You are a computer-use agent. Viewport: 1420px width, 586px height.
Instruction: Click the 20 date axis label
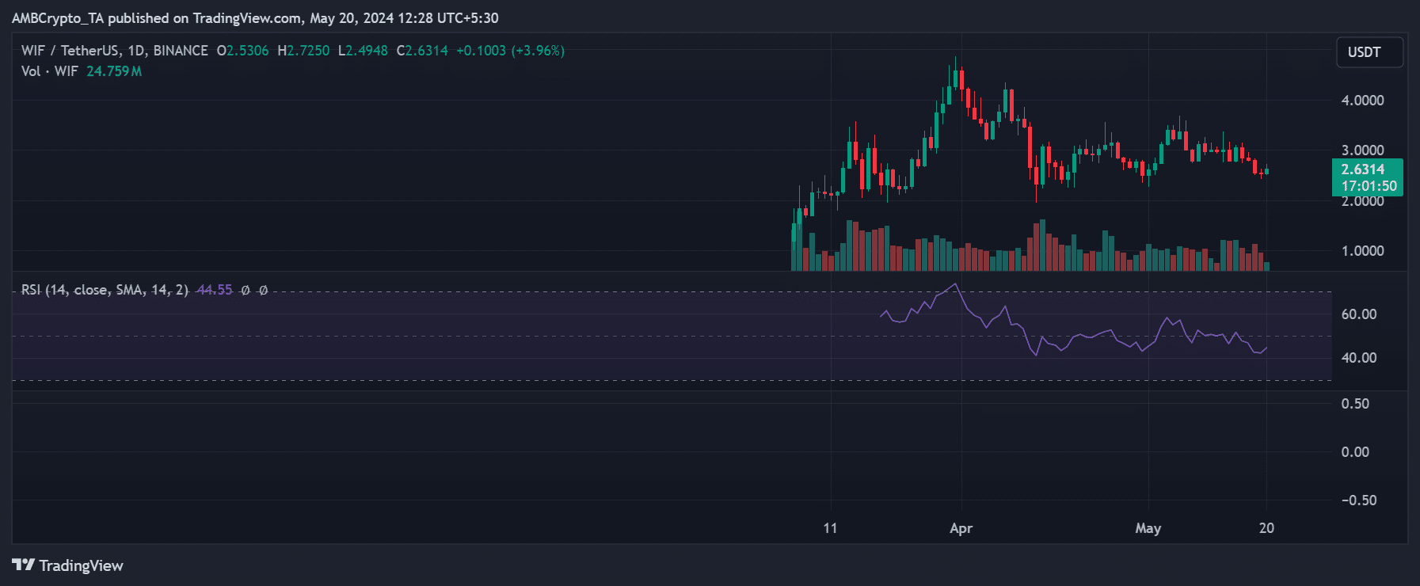pyautogui.click(x=1266, y=528)
